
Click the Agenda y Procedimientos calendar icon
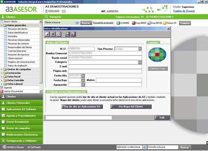[3, 115]
